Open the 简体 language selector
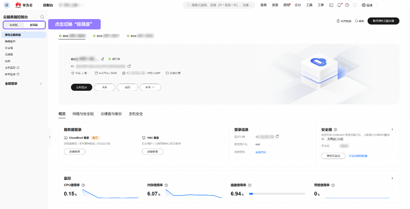 [367, 5]
